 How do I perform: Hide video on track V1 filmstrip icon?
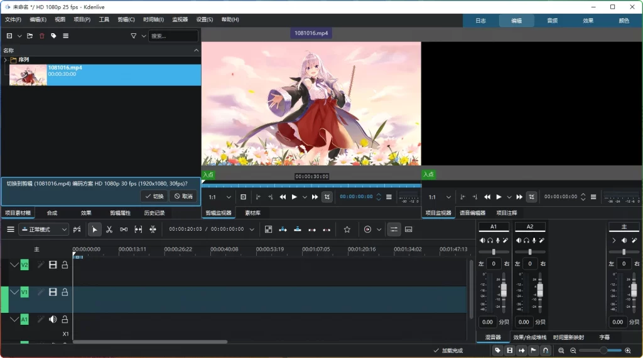click(53, 292)
